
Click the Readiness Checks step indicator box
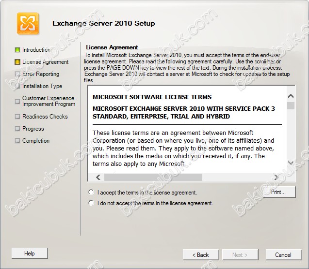(17, 117)
